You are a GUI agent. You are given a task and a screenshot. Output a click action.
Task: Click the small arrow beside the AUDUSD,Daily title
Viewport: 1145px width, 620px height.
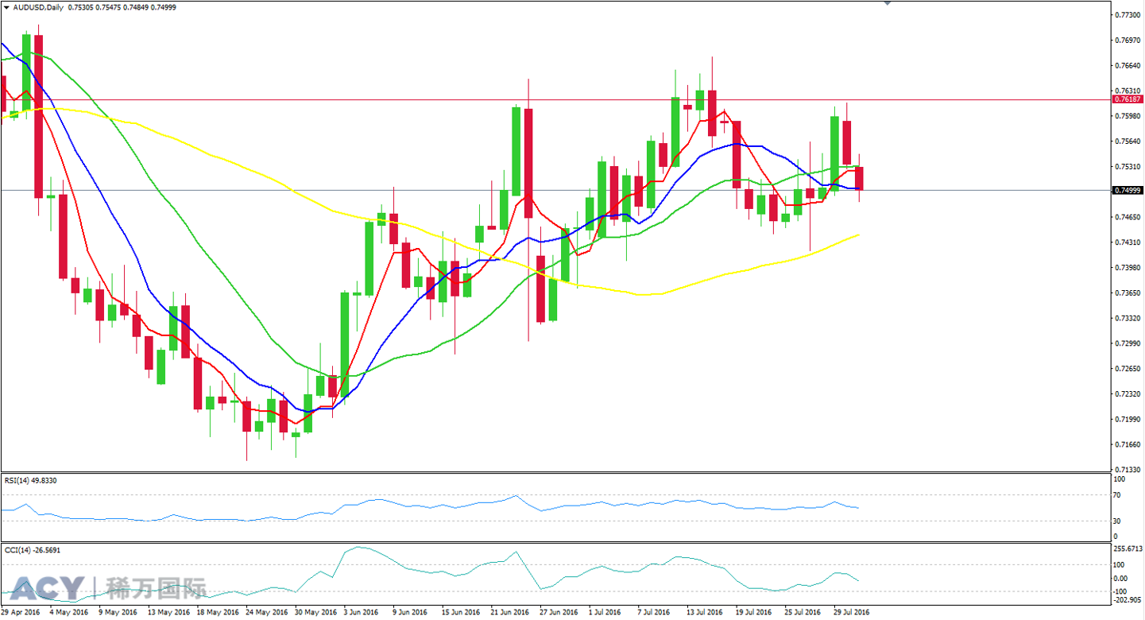[6, 7]
